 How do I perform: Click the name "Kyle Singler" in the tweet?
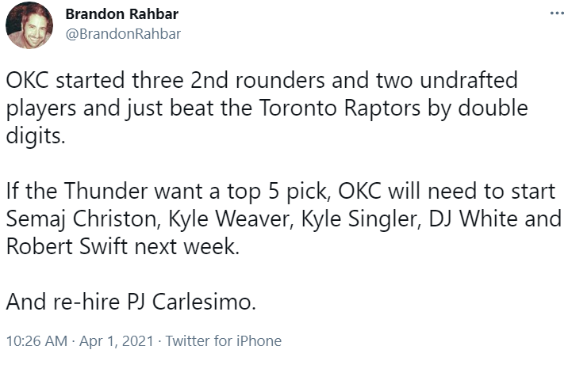pos(361,219)
